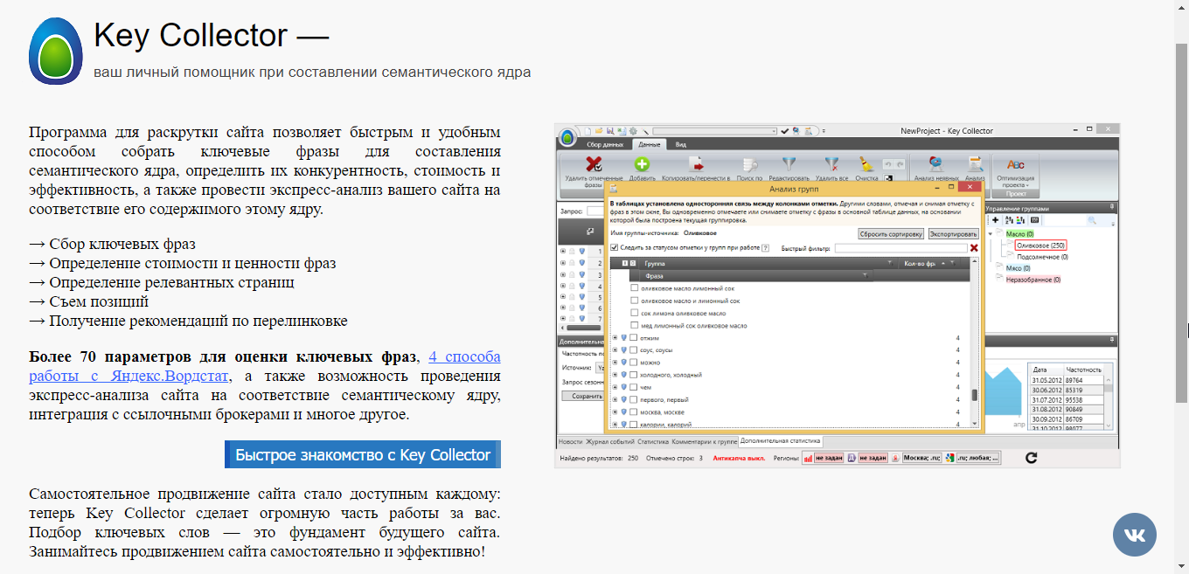1189x574 pixels.
Task: Open the 'Журнал событий' bottom tab
Action: pyautogui.click(x=609, y=442)
